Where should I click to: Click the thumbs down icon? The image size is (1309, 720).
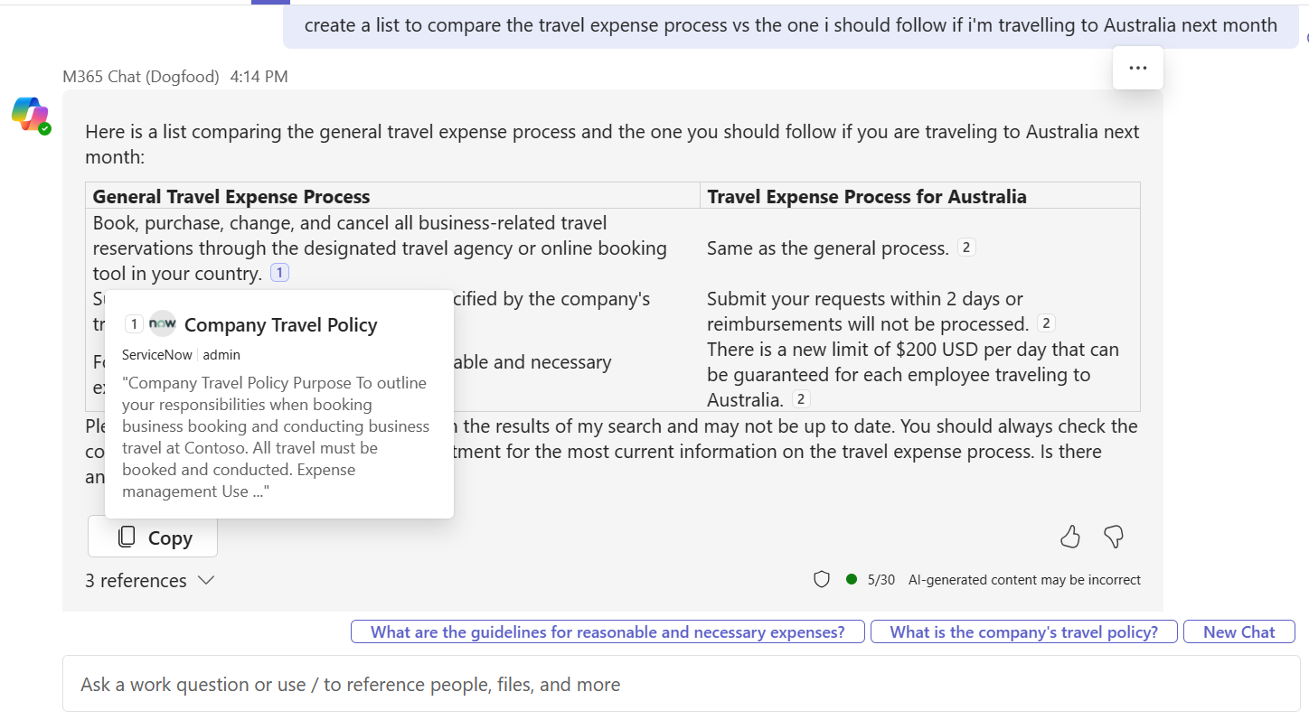[x=1114, y=537]
